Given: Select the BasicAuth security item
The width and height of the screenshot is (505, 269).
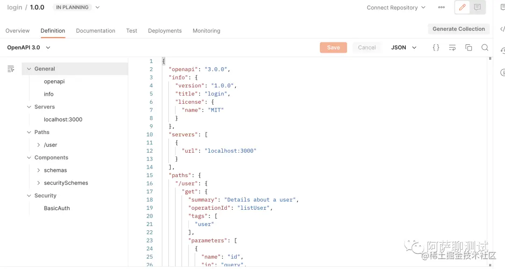Looking at the screenshot, I should (57, 208).
